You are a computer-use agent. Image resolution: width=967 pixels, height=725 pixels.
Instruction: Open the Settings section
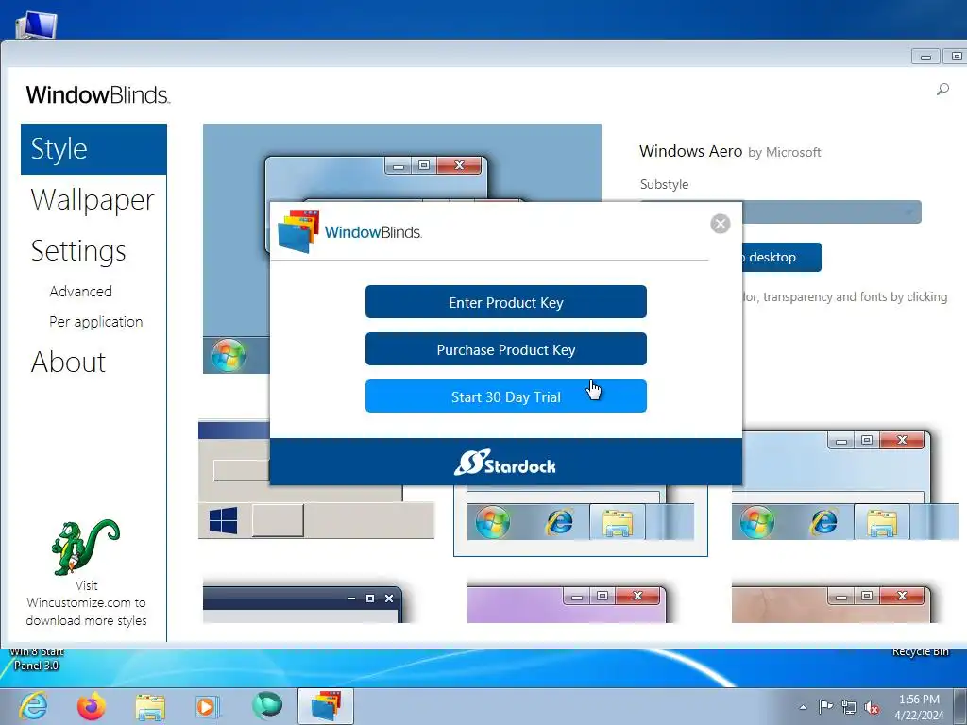coord(78,251)
